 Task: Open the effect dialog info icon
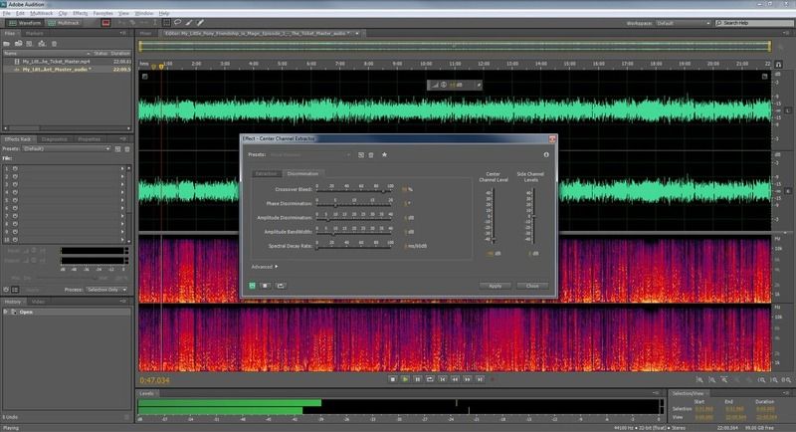pos(546,154)
